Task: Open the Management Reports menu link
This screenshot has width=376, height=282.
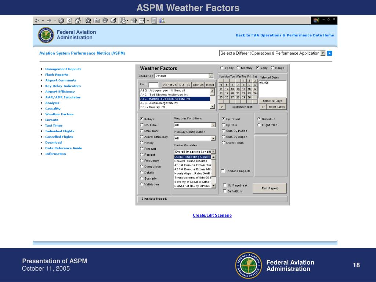Action: pyautogui.click(x=63, y=69)
